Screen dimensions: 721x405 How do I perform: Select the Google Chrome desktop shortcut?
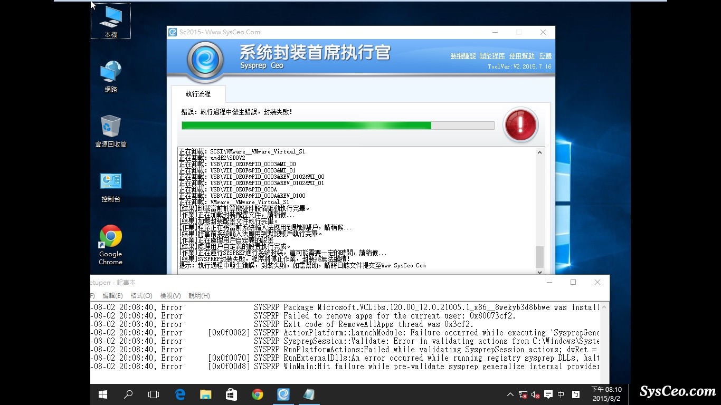pos(111,245)
